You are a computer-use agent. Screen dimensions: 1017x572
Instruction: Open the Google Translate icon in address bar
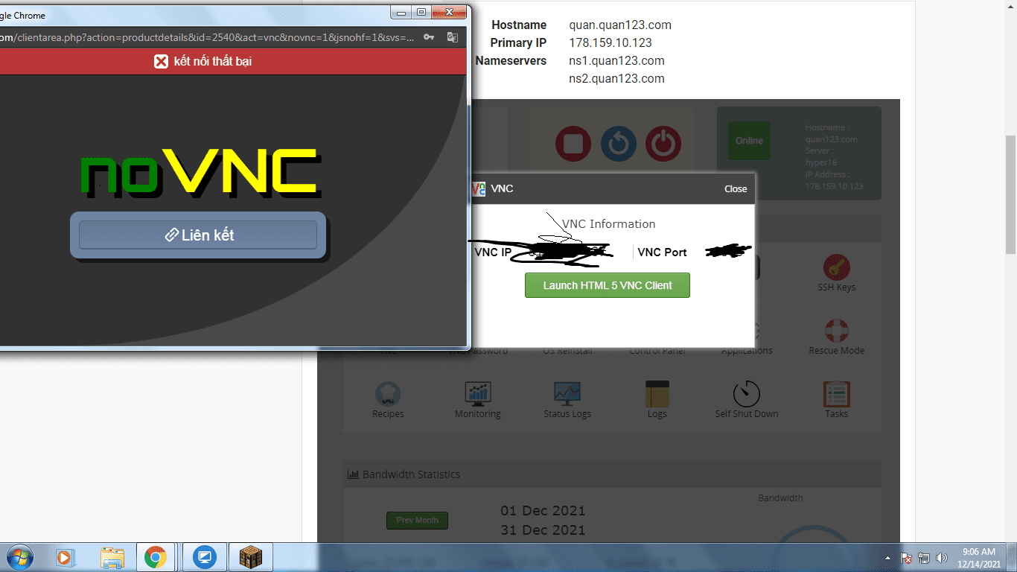coord(452,37)
